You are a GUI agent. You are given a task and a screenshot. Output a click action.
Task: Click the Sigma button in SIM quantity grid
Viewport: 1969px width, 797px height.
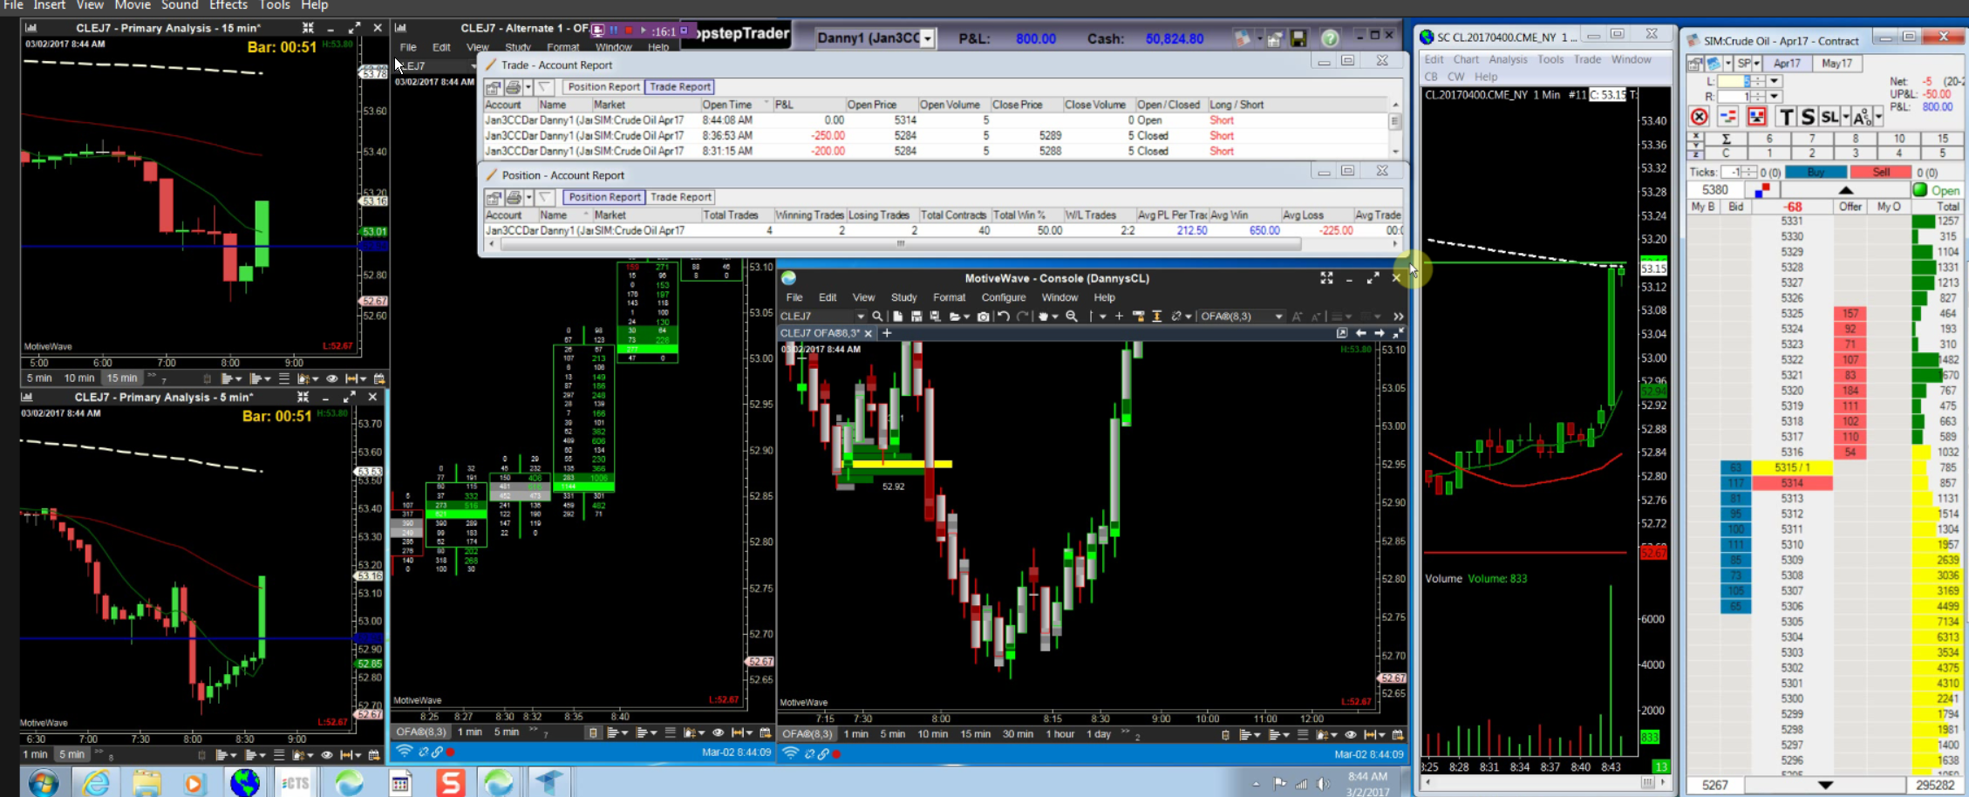[x=1726, y=139]
